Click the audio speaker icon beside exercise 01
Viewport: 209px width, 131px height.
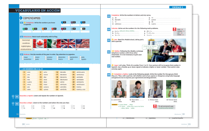point(13,97)
